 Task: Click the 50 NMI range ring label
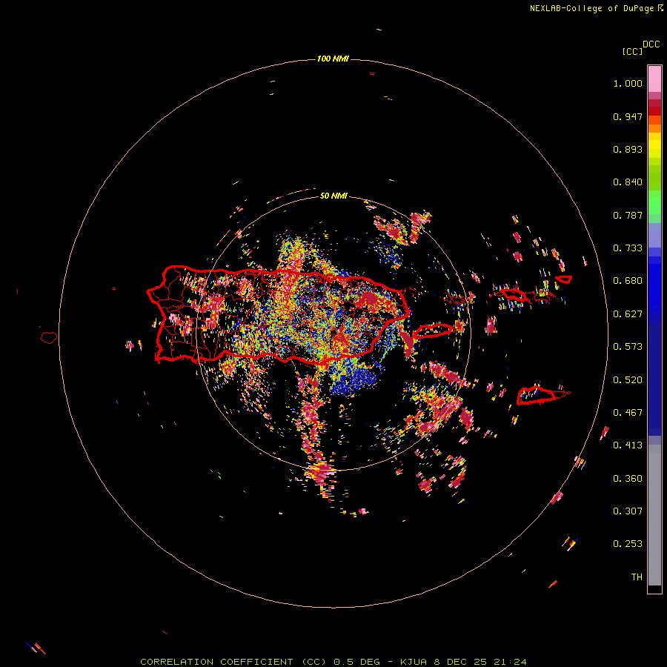point(333,196)
